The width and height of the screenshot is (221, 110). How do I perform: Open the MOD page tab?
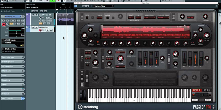pos(82,73)
